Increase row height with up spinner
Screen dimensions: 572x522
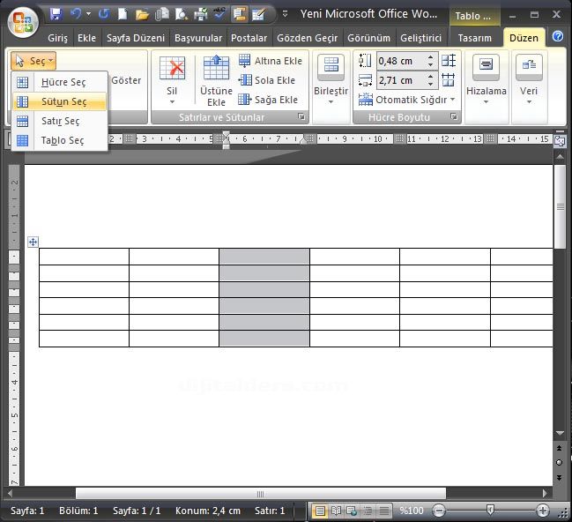(x=431, y=56)
